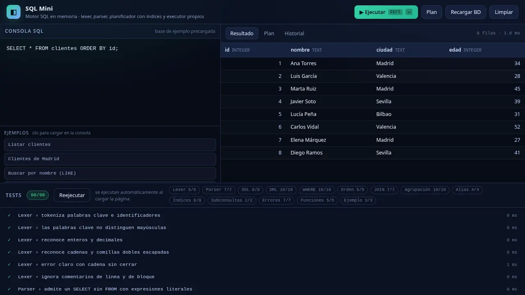Open the Plan tab in results panel

click(x=269, y=33)
